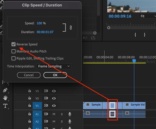The height and width of the screenshot is (129, 156).
Task: Enable Maintain Audio Pitch checkbox
Action: [x=13, y=51]
